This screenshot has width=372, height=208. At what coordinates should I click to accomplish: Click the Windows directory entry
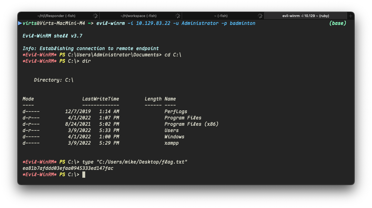tap(174, 137)
